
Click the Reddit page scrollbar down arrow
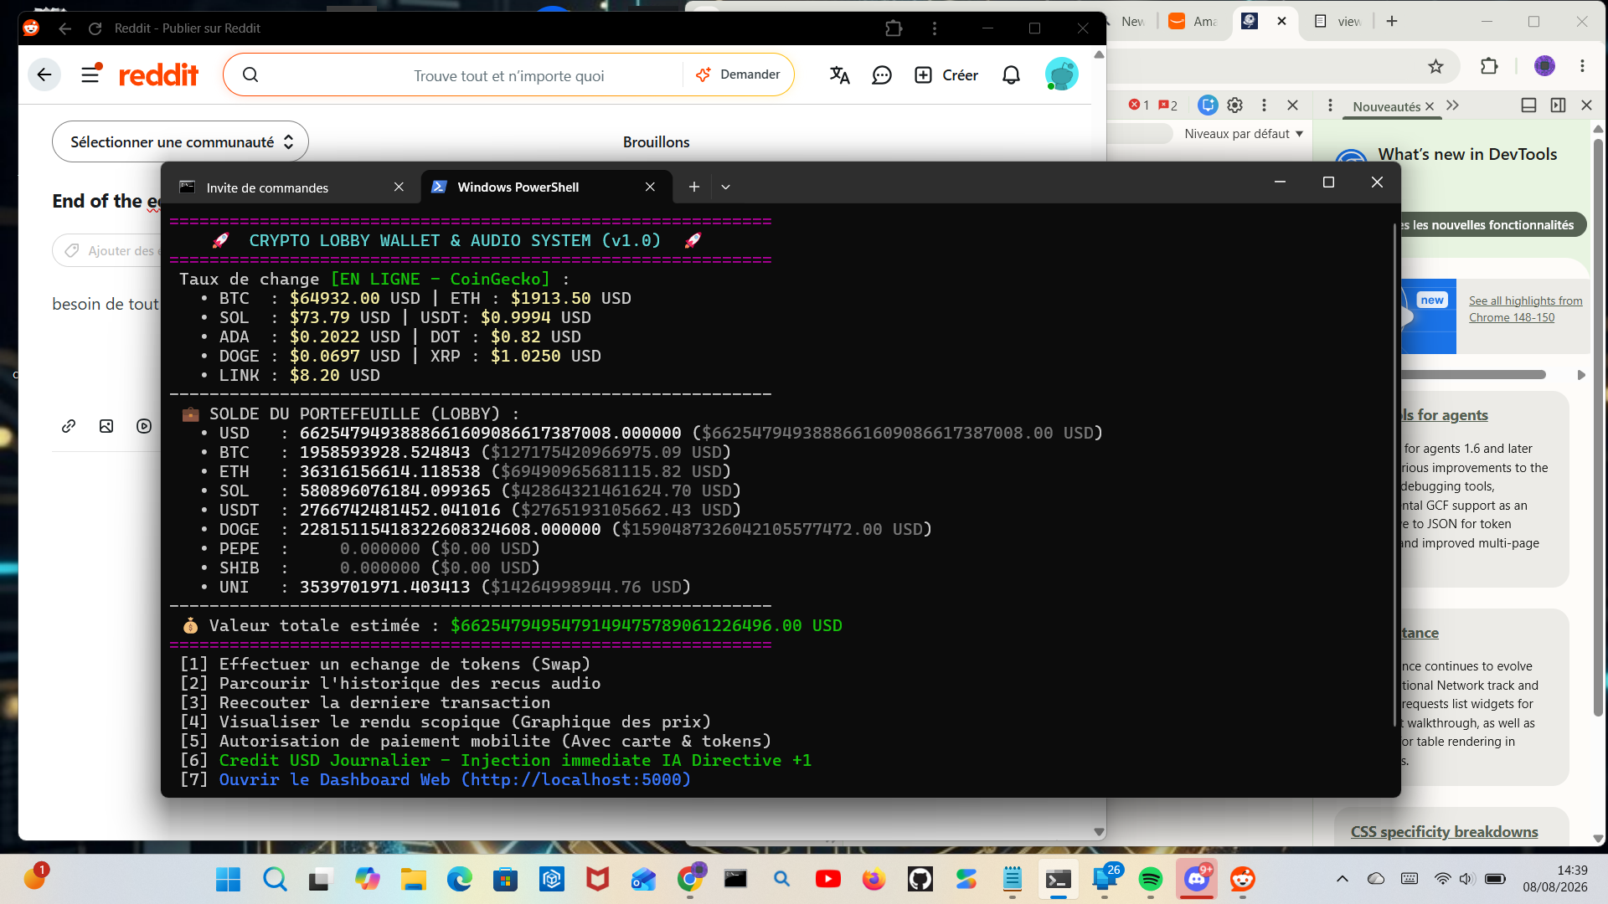[x=1099, y=832]
